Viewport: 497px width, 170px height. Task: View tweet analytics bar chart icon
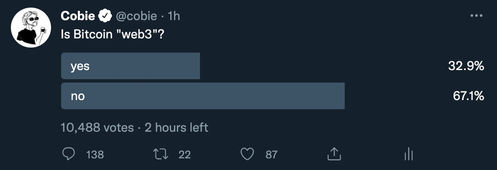click(x=408, y=154)
